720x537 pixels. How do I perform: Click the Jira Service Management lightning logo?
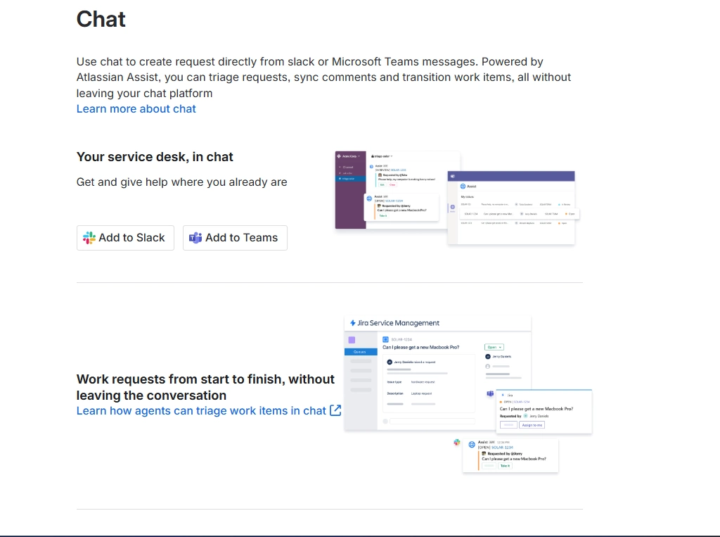[x=353, y=323]
